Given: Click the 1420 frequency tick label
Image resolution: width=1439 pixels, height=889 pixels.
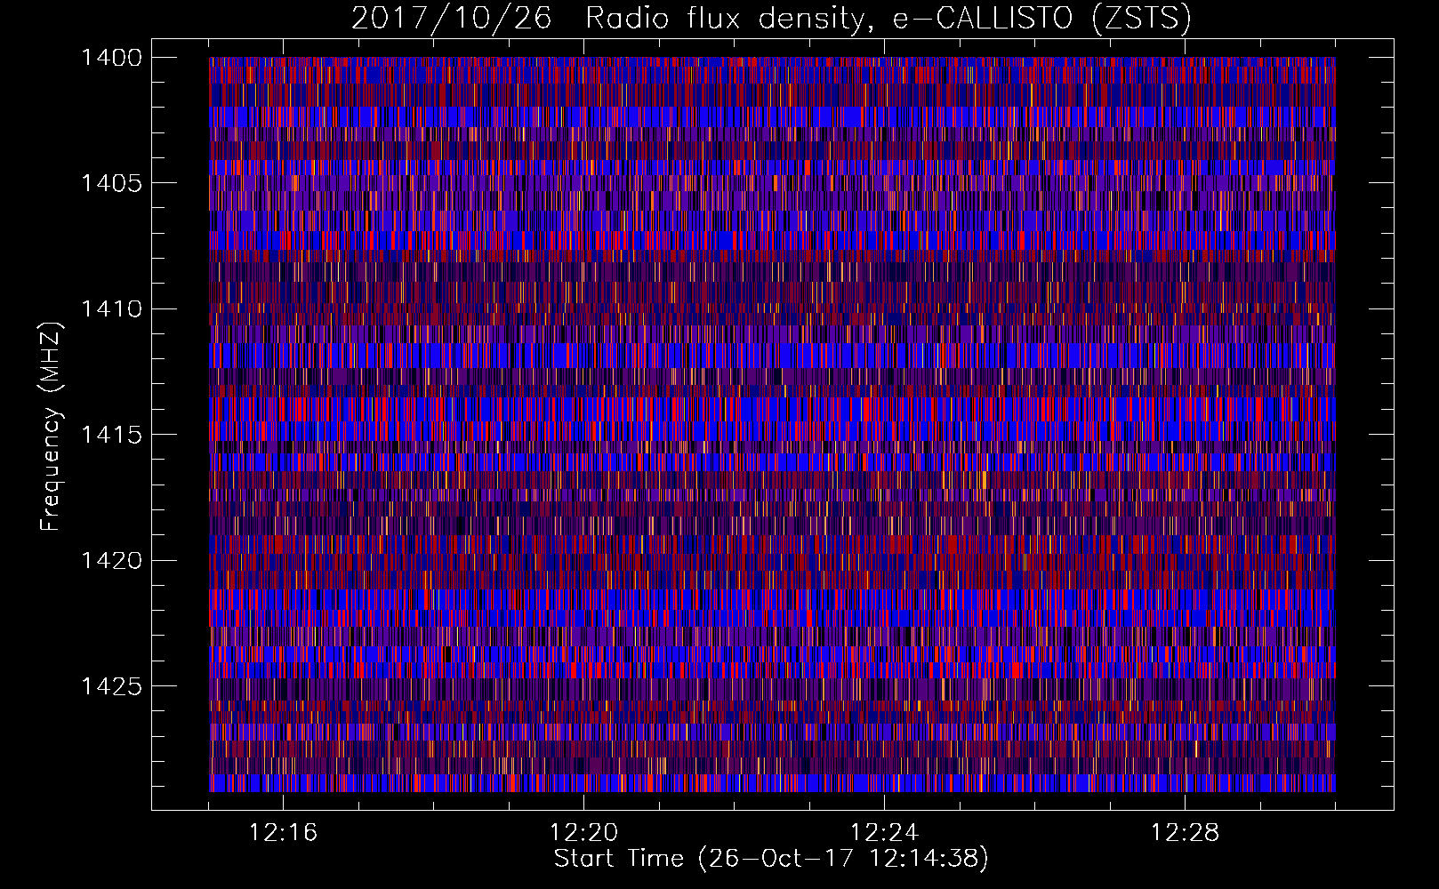Looking at the screenshot, I should pos(111,561).
